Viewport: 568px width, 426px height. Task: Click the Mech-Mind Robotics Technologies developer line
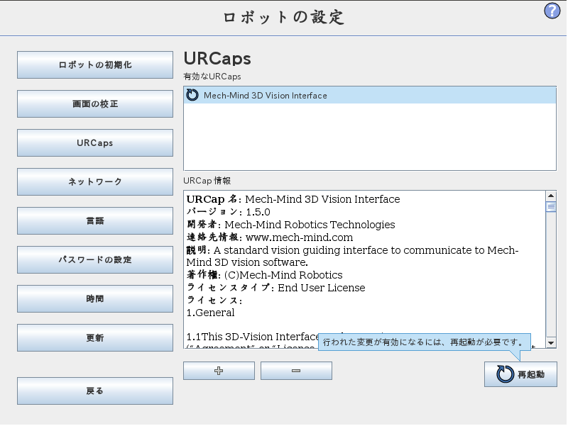290,225
